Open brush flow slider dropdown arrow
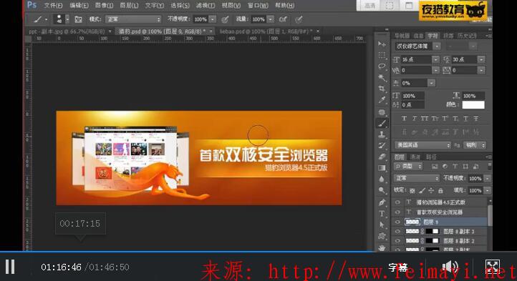The height and width of the screenshot is (281, 517). (x=271, y=19)
